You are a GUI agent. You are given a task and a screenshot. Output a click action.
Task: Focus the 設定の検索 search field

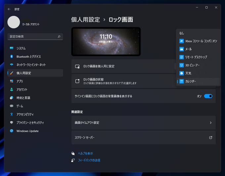click(35, 37)
